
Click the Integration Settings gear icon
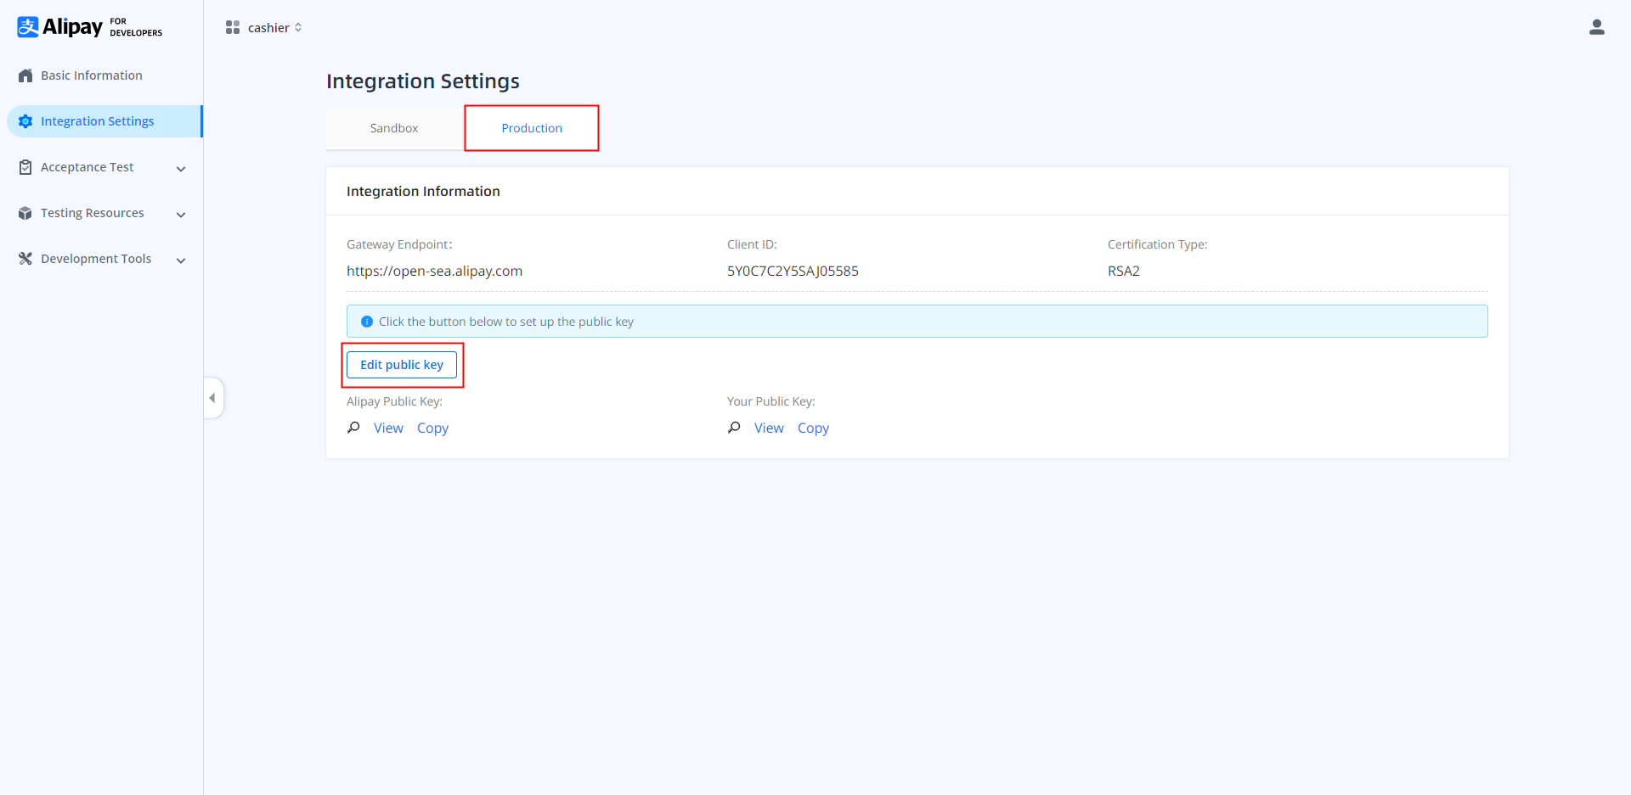tap(25, 121)
